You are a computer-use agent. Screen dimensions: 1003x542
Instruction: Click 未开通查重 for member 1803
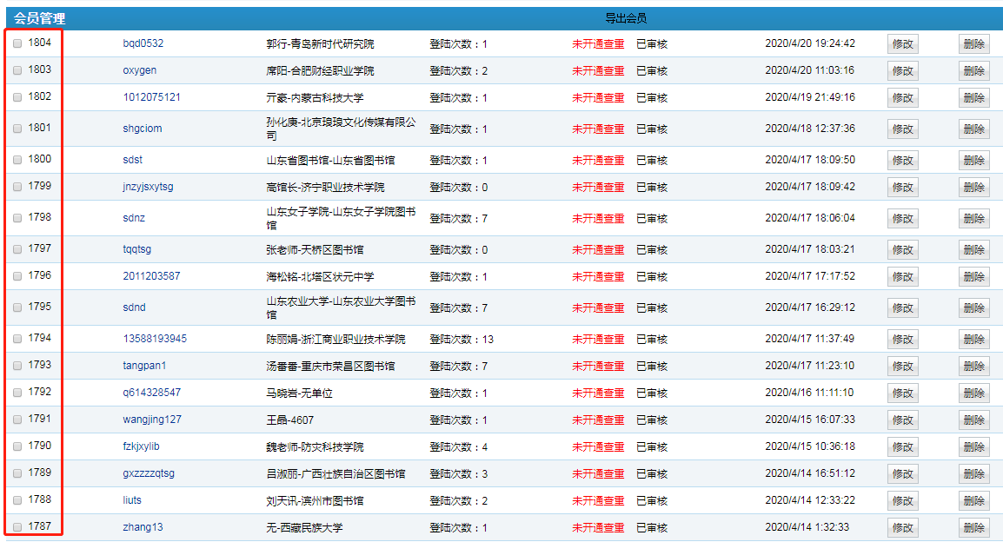pos(598,70)
